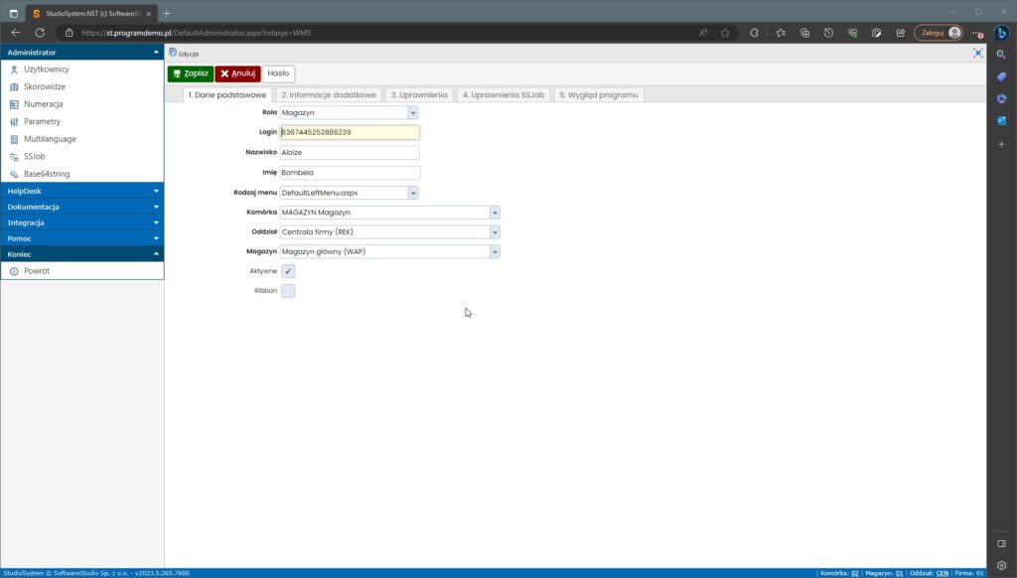Open the Wygląd programu tab

[x=599, y=94]
